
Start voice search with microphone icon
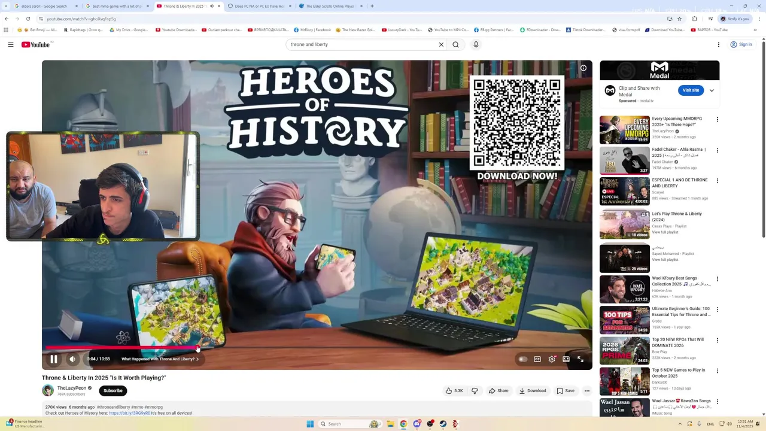click(x=476, y=44)
